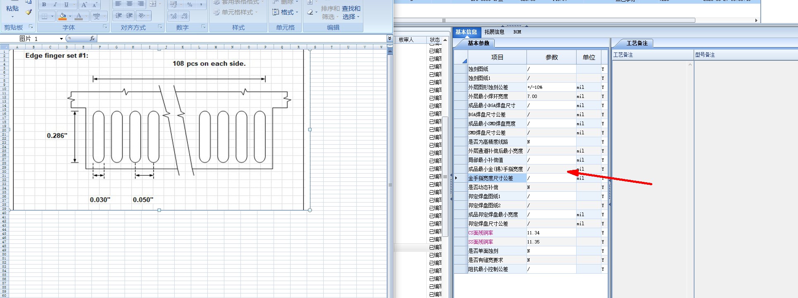Open the number (数字) dialog launcher

tap(204, 27)
